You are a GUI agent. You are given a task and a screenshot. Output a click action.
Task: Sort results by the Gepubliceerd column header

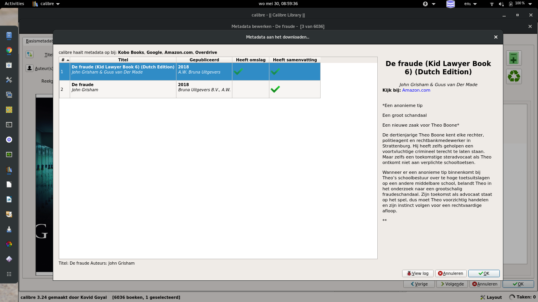(x=204, y=60)
